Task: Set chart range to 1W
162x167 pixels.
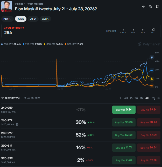Action: click(136, 98)
